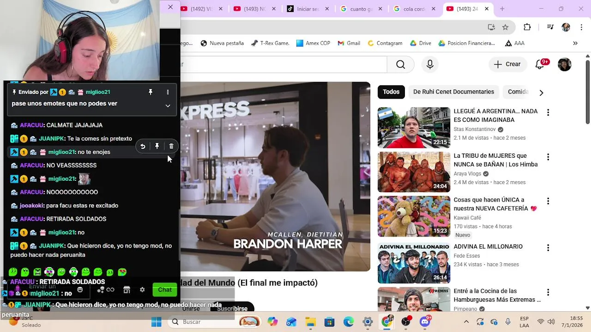This screenshot has width=591, height=332.
Task: Select the Comida filter chip
Action: [x=518, y=92]
